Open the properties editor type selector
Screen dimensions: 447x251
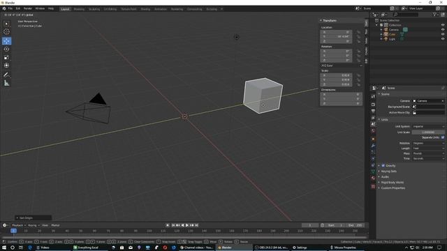point(375,88)
